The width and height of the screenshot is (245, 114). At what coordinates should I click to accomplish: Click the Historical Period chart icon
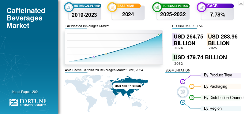[69, 7]
